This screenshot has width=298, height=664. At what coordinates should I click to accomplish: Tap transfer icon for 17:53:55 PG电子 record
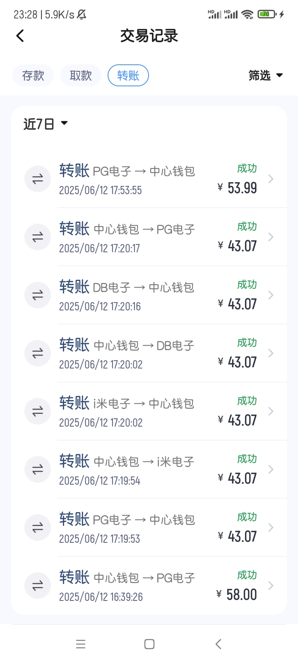38,179
